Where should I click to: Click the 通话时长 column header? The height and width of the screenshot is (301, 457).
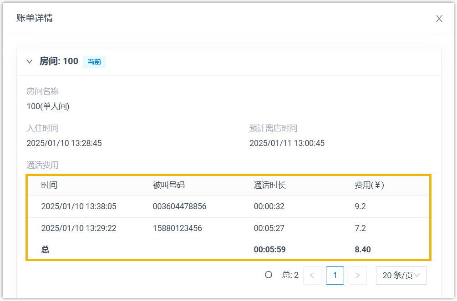pos(269,185)
